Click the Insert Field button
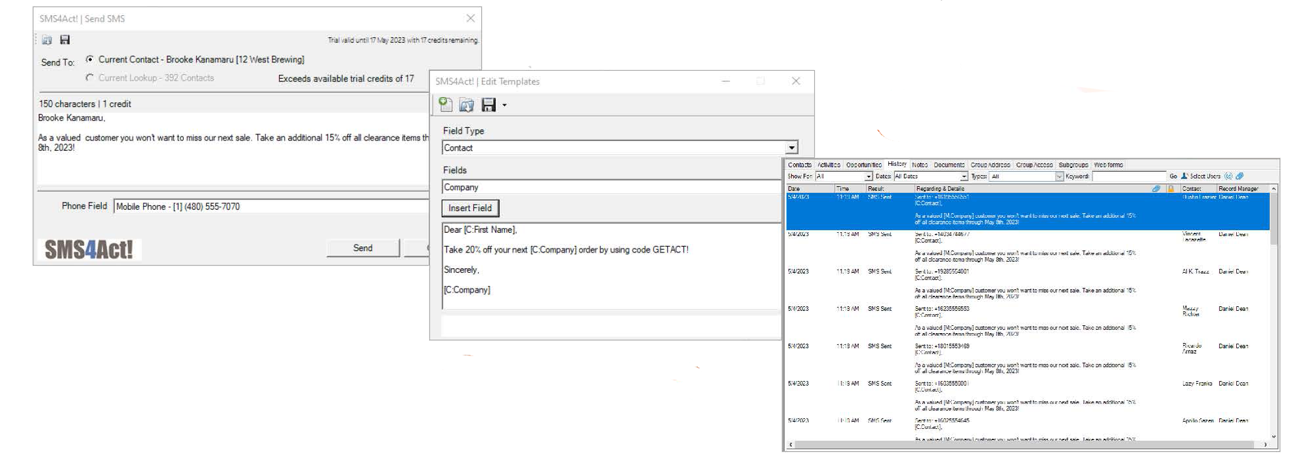This screenshot has width=1296, height=463. coord(470,208)
